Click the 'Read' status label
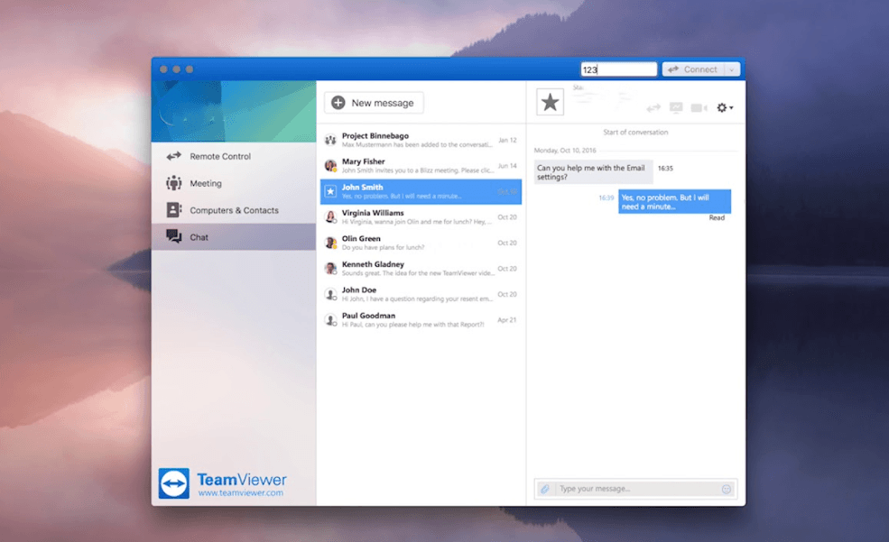The height and width of the screenshot is (542, 889). pyautogui.click(x=717, y=218)
